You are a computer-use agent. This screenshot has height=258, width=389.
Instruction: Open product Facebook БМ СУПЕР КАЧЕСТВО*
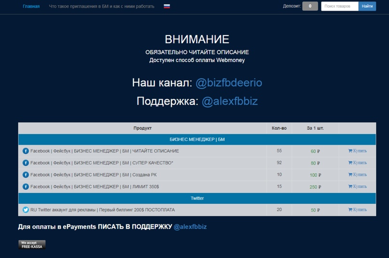point(102,163)
